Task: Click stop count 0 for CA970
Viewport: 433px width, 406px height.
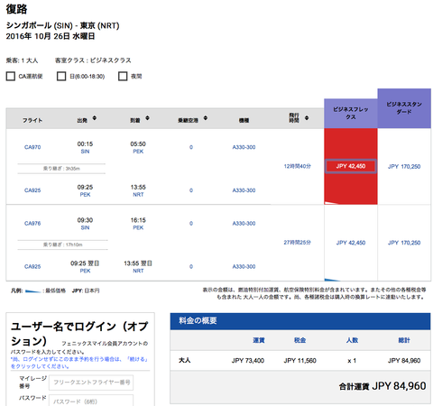Action: pos(191,147)
